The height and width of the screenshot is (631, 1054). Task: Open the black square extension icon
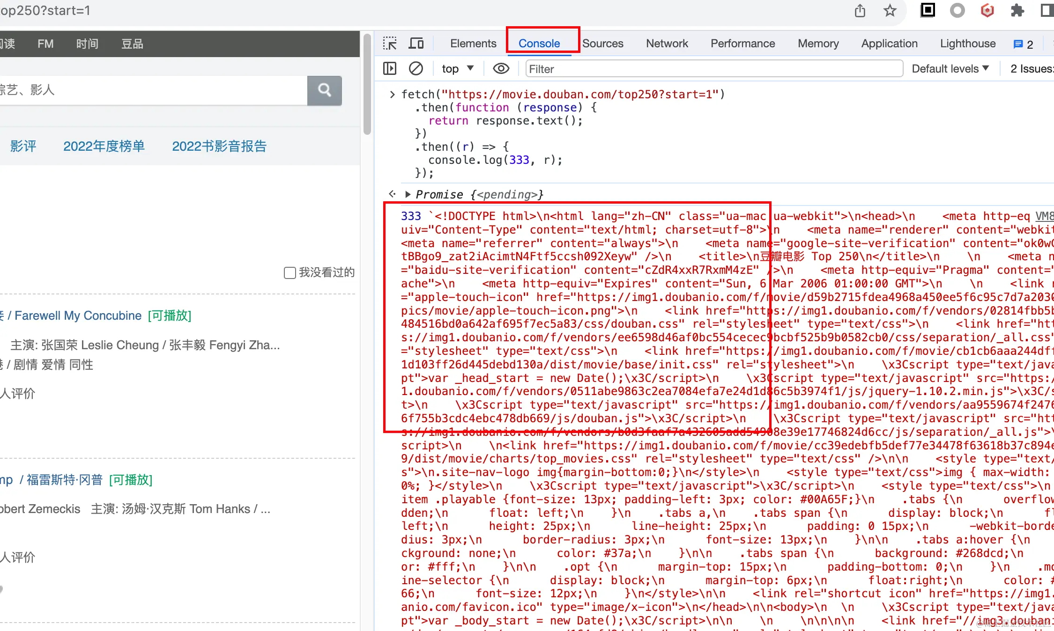click(x=928, y=10)
